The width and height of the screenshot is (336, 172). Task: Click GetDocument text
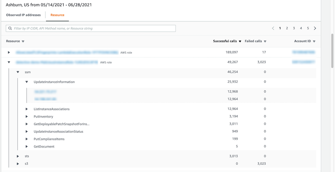point(44,147)
